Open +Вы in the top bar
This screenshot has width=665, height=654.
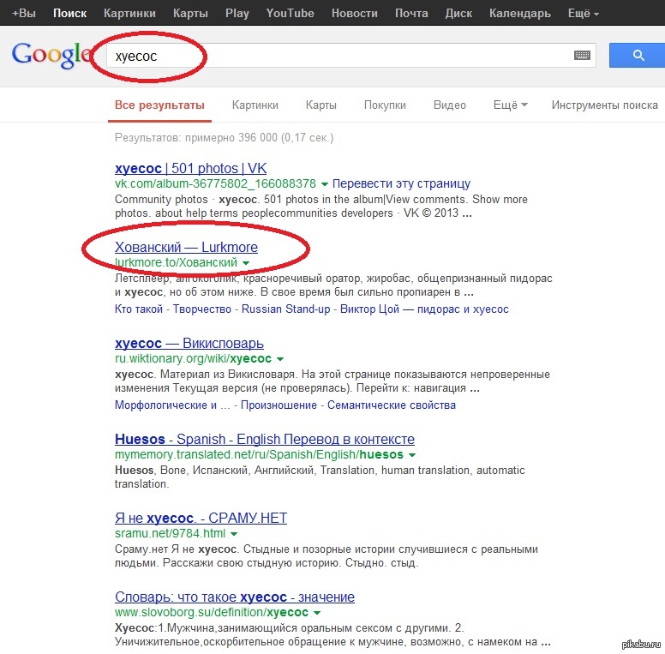coord(24,13)
